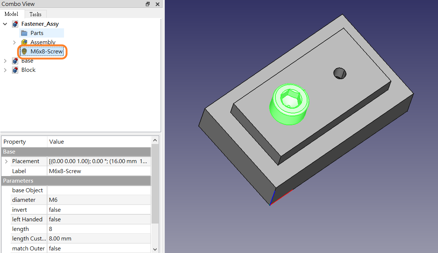The height and width of the screenshot is (253, 438).
Task: Click the scroll up arrow in properties
Action: (155, 140)
